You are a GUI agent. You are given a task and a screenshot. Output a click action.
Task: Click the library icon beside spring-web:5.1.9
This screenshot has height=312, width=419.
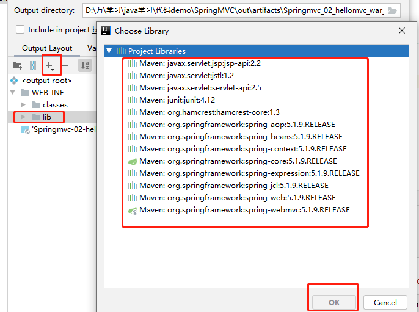point(133,198)
